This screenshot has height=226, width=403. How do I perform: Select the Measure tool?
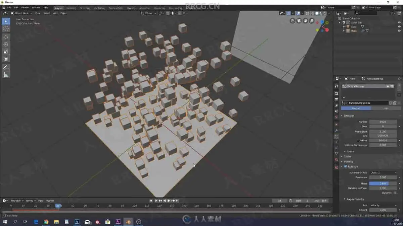pos(6,75)
